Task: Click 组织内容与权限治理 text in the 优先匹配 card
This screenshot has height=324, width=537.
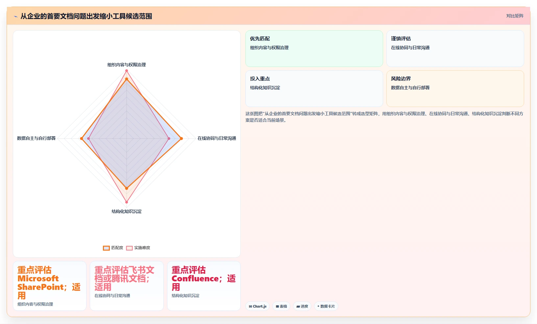Action: [269, 48]
